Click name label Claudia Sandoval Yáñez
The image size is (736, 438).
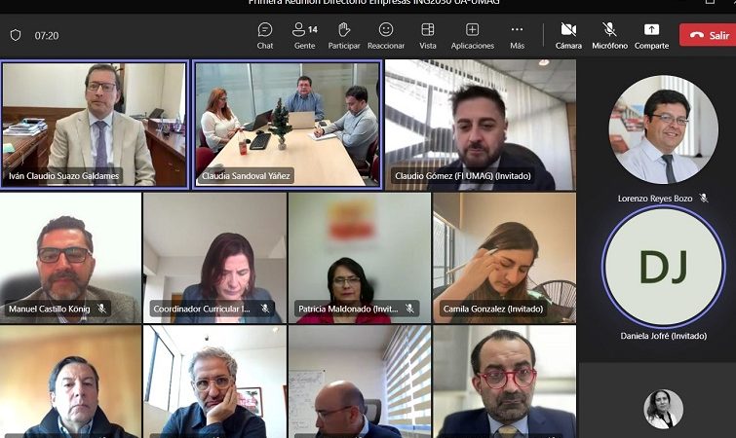click(x=246, y=176)
